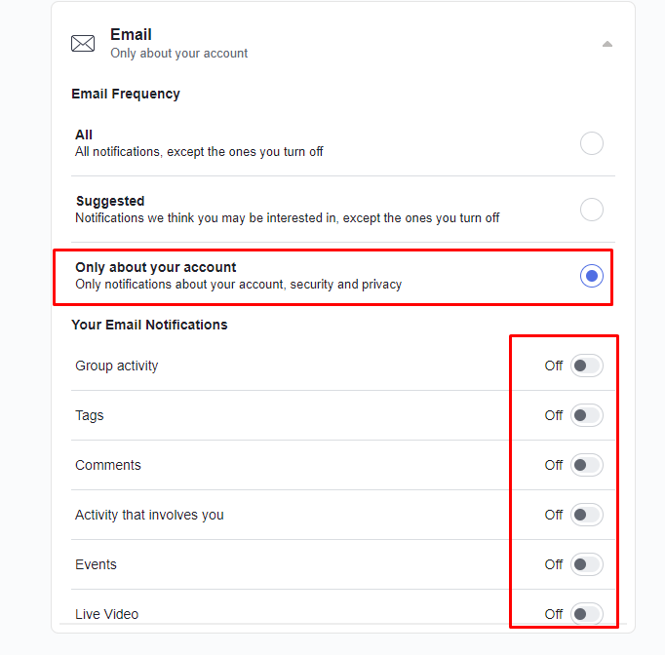Click the Suggested option label text
Image resolution: width=665 pixels, height=655 pixels.
click(x=110, y=201)
